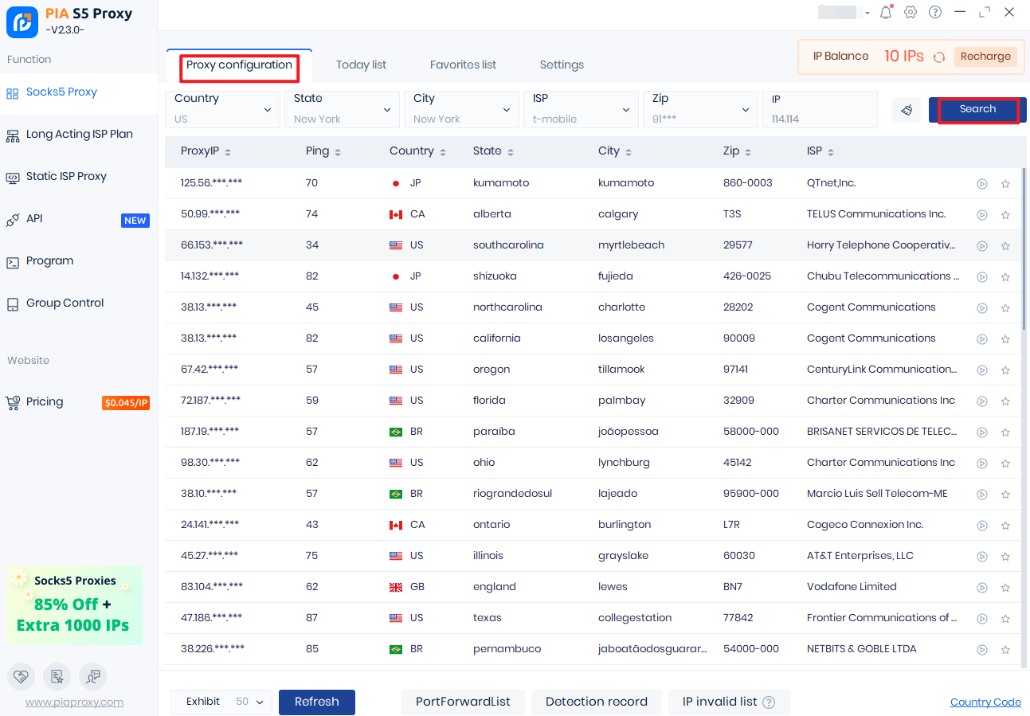The image size is (1030, 716).
Task: Favorite the calgary proxy with star
Action: click(x=1005, y=215)
